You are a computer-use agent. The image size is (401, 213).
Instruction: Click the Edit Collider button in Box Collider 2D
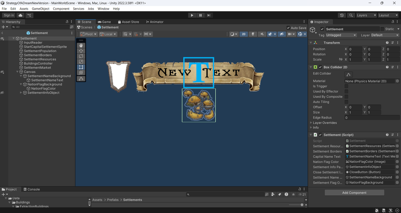[x=349, y=74]
